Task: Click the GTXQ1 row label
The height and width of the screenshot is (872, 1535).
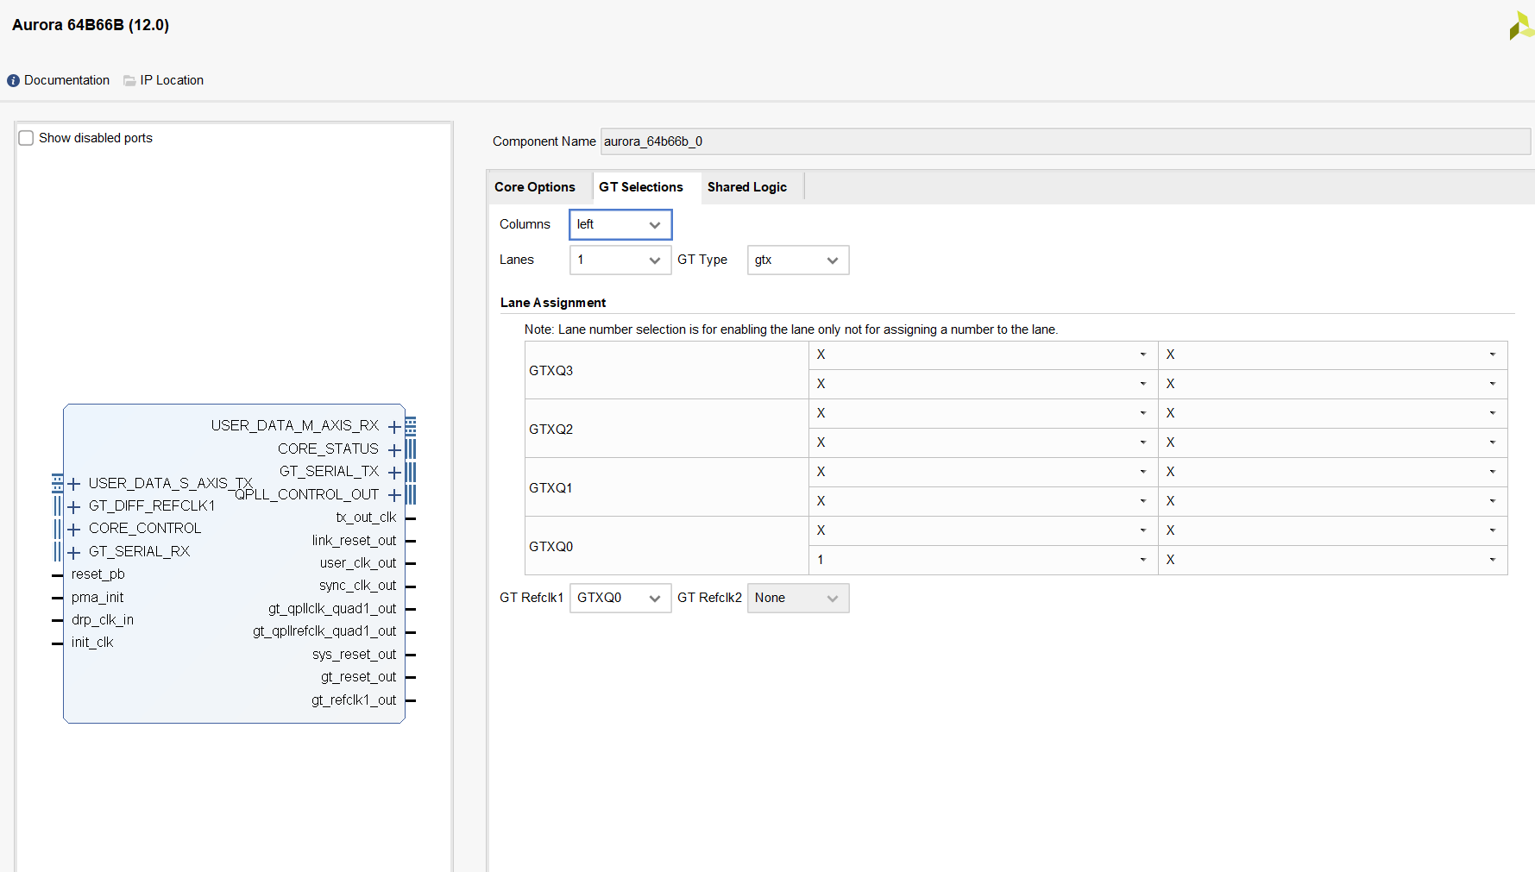Action: click(551, 488)
